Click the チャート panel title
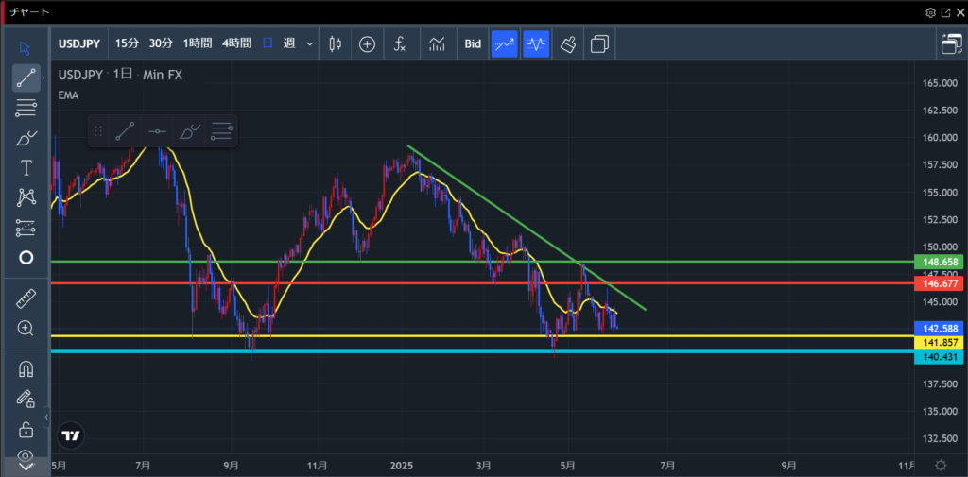This screenshot has width=968, height=477. (29, 11)
